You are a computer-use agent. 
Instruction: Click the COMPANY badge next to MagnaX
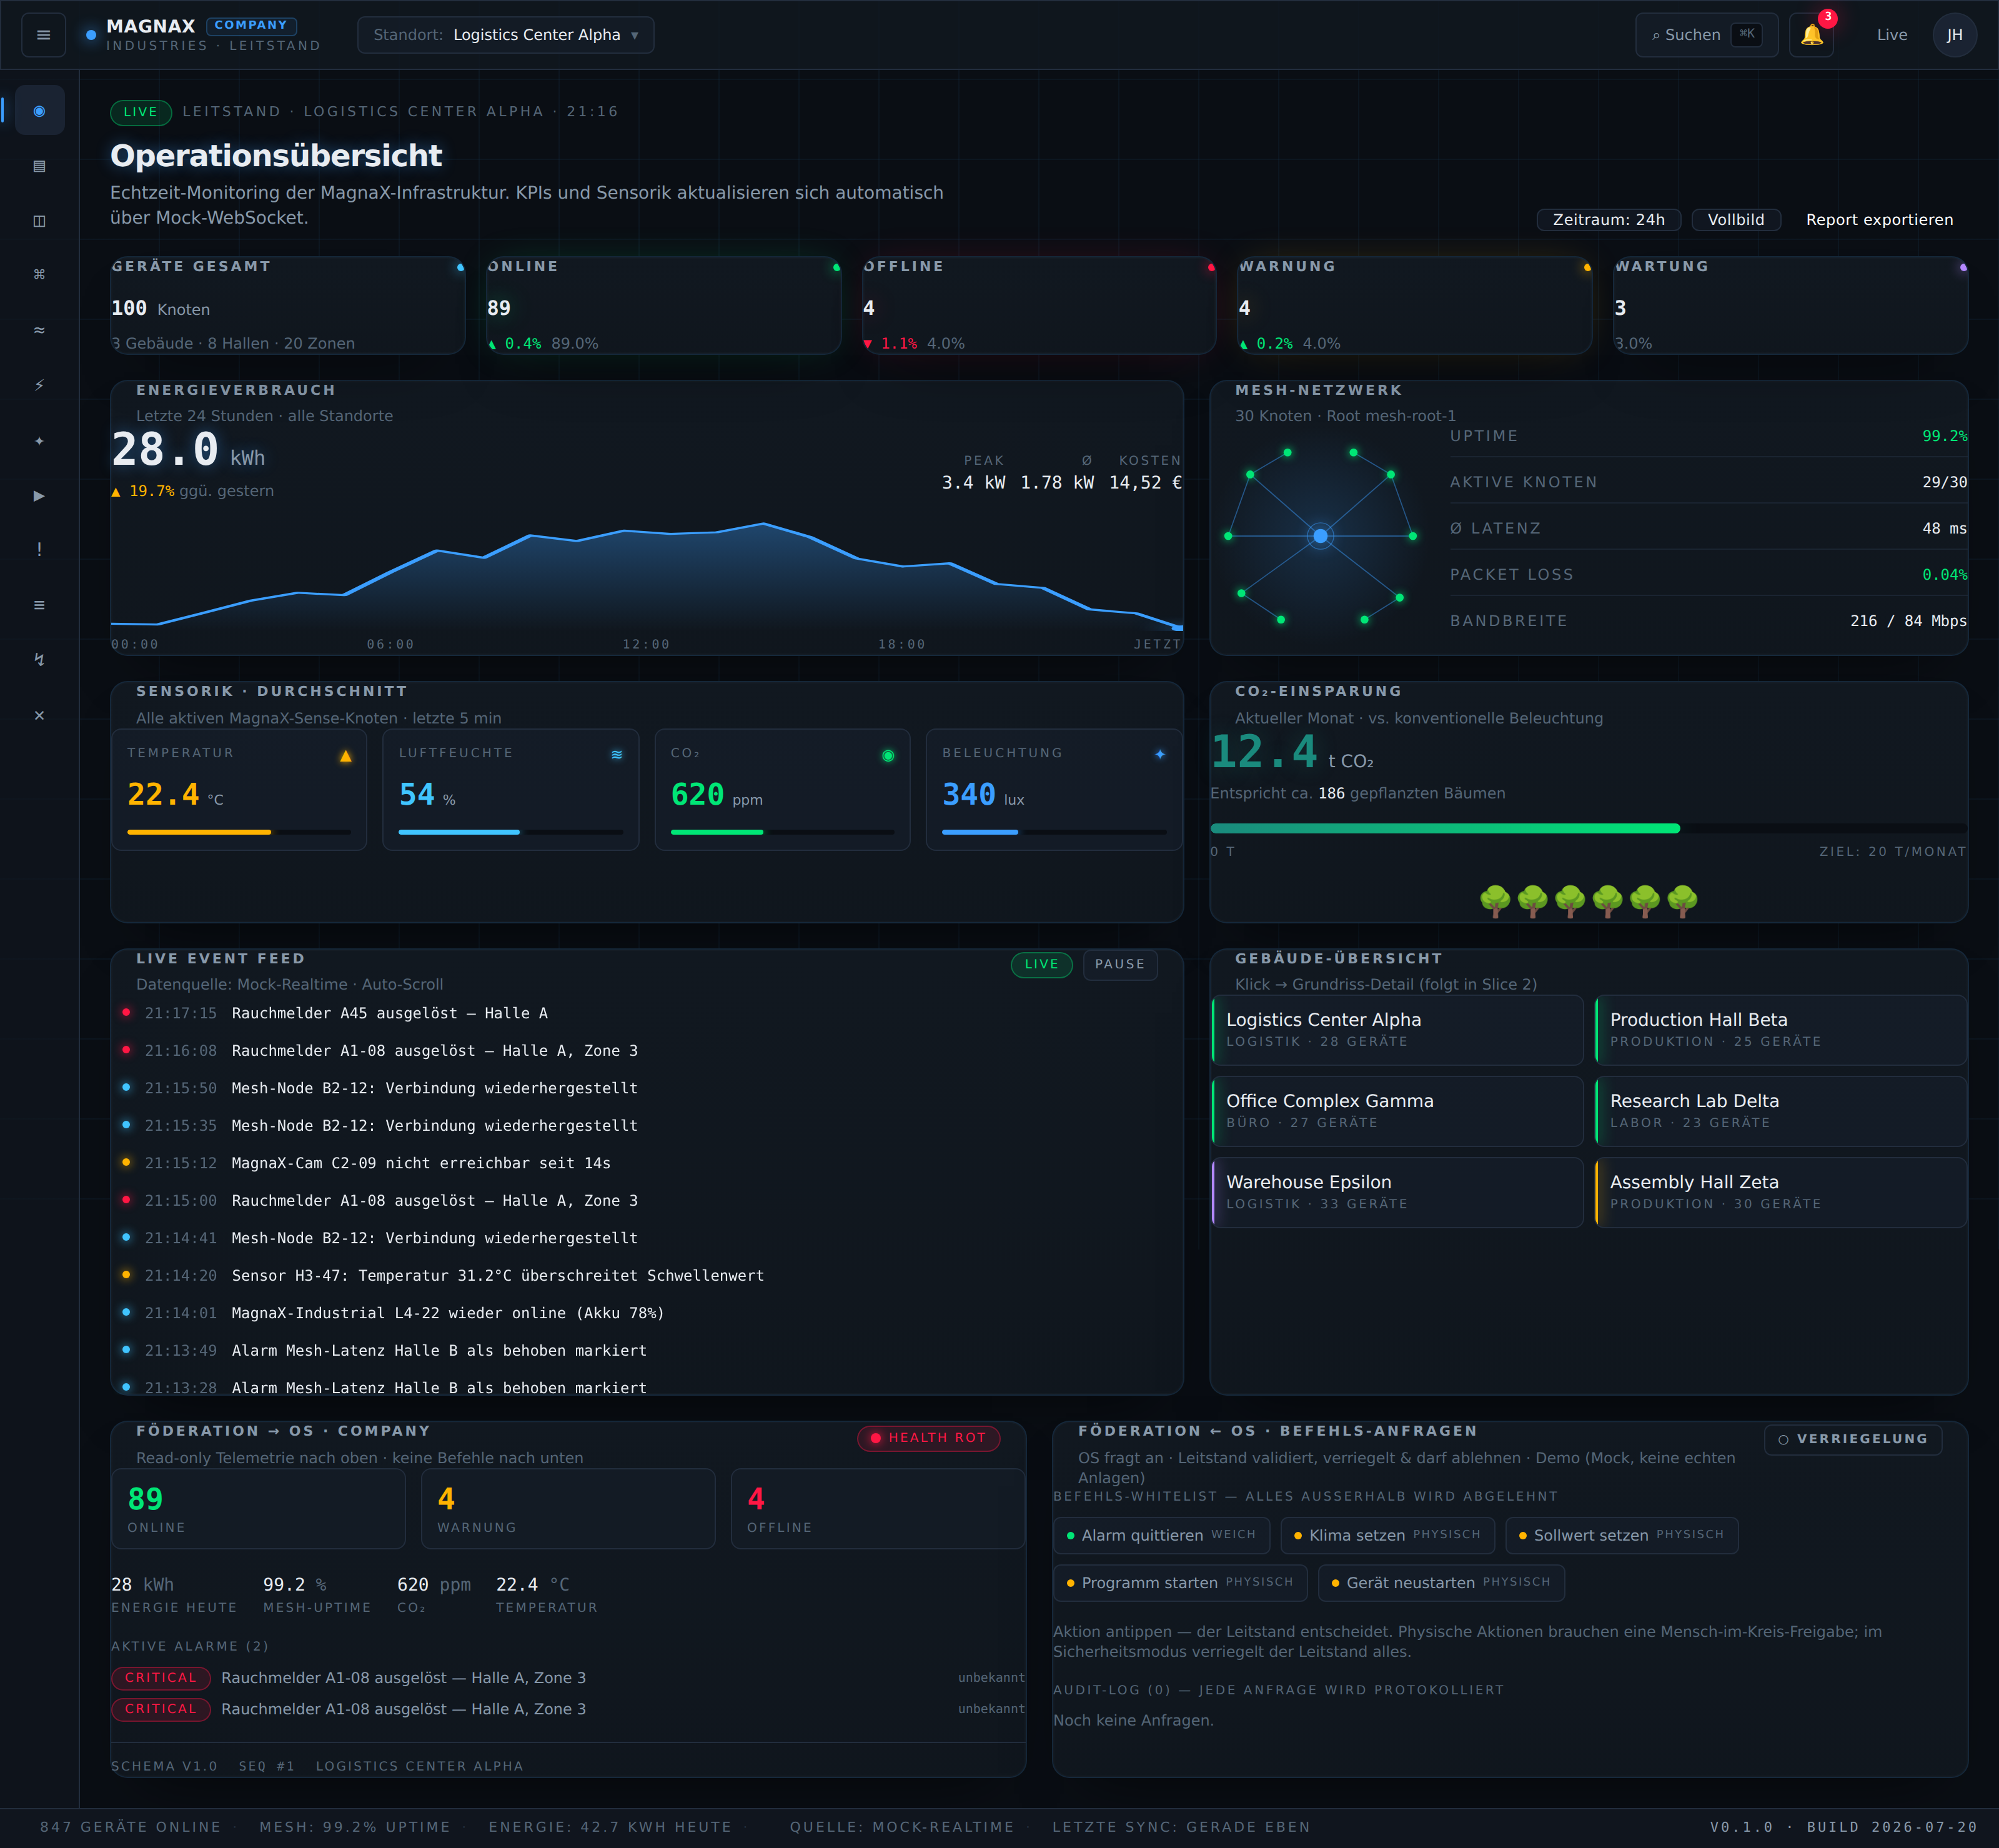click(251, 25)
